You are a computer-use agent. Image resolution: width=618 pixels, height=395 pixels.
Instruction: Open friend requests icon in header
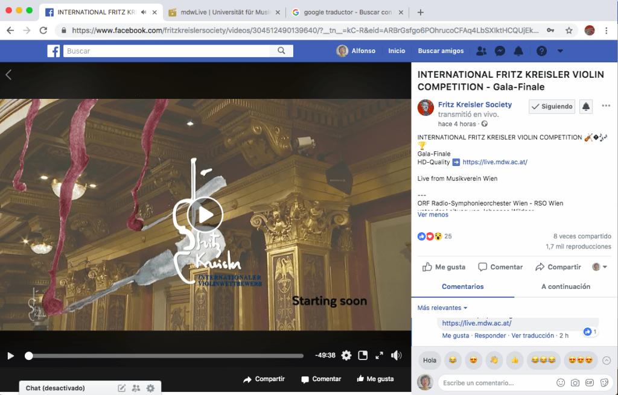pyautogui.click(x=481, y=51)
